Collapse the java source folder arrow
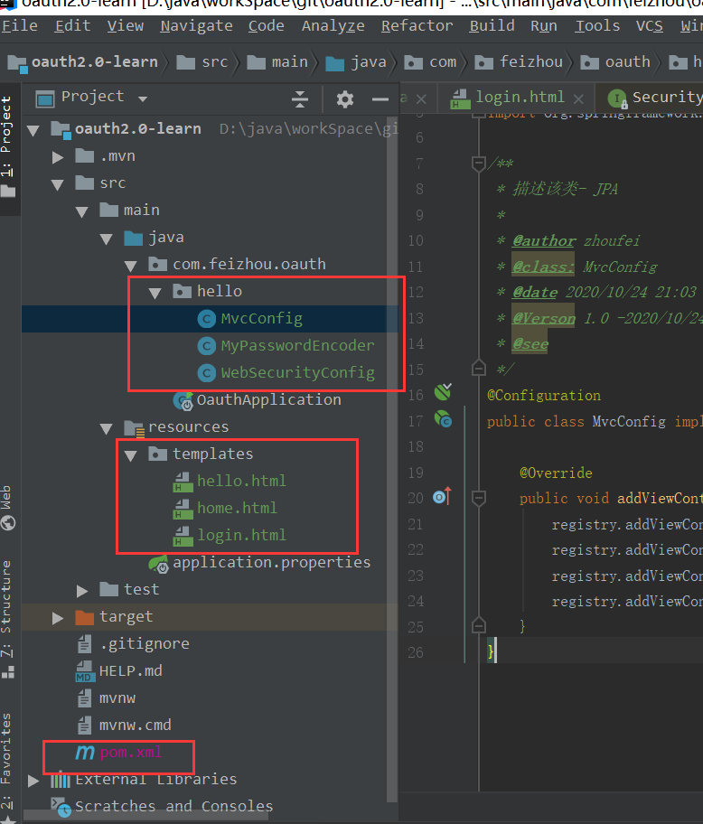Image resolution: width=703 pixels, height=824 pixels. pyautogui.click(x=106, y=239)
